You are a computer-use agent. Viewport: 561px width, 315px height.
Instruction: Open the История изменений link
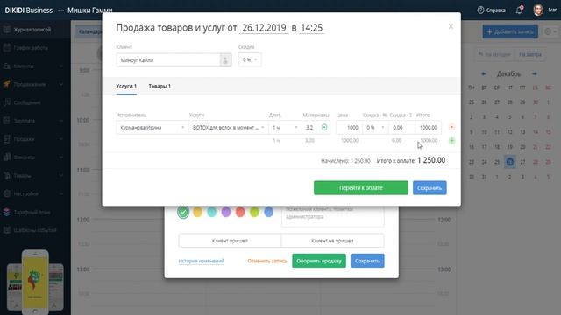[x=201, y=261]
